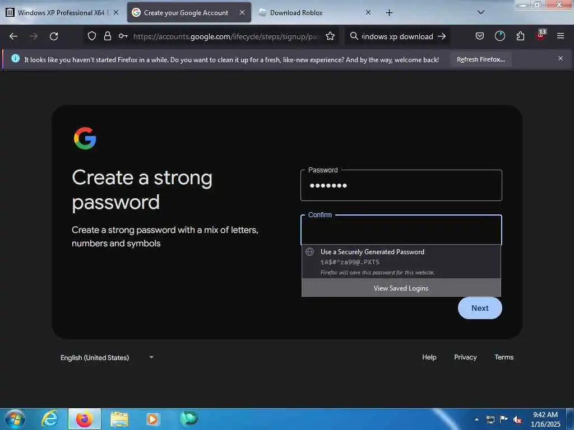Open the Windows Start orb
This screenshot has height=430, width=574.
click(15, 419)
